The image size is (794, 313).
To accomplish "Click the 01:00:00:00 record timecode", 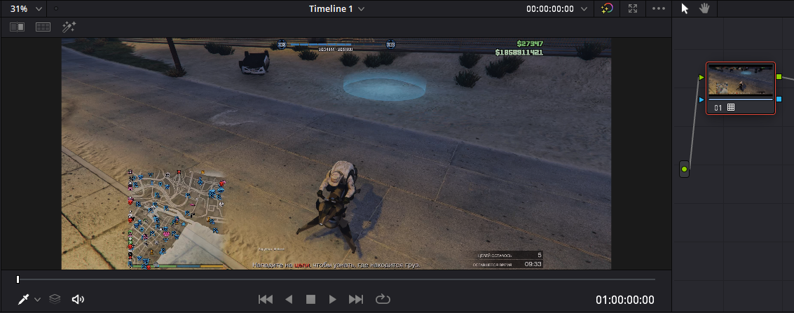I will pos(625,300).
